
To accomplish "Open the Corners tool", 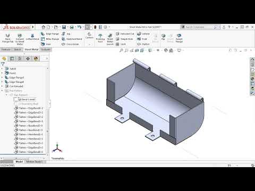I will click(x=89, y=36).
